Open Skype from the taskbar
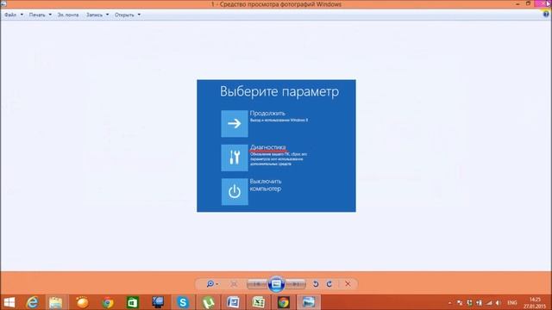 pyautogui.click(x=183, y=302)
